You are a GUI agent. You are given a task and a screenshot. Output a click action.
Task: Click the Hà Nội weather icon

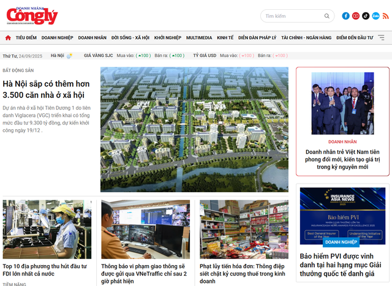(69, 56)
